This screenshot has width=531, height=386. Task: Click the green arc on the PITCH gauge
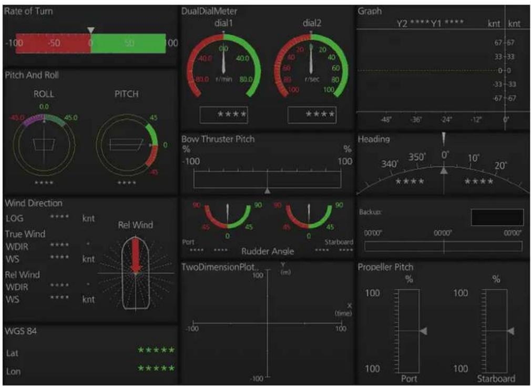pyautogui.click(x=153, y=134)
